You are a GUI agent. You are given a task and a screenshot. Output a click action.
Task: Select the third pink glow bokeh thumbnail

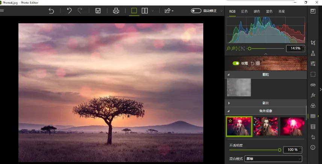click(292, 126)
